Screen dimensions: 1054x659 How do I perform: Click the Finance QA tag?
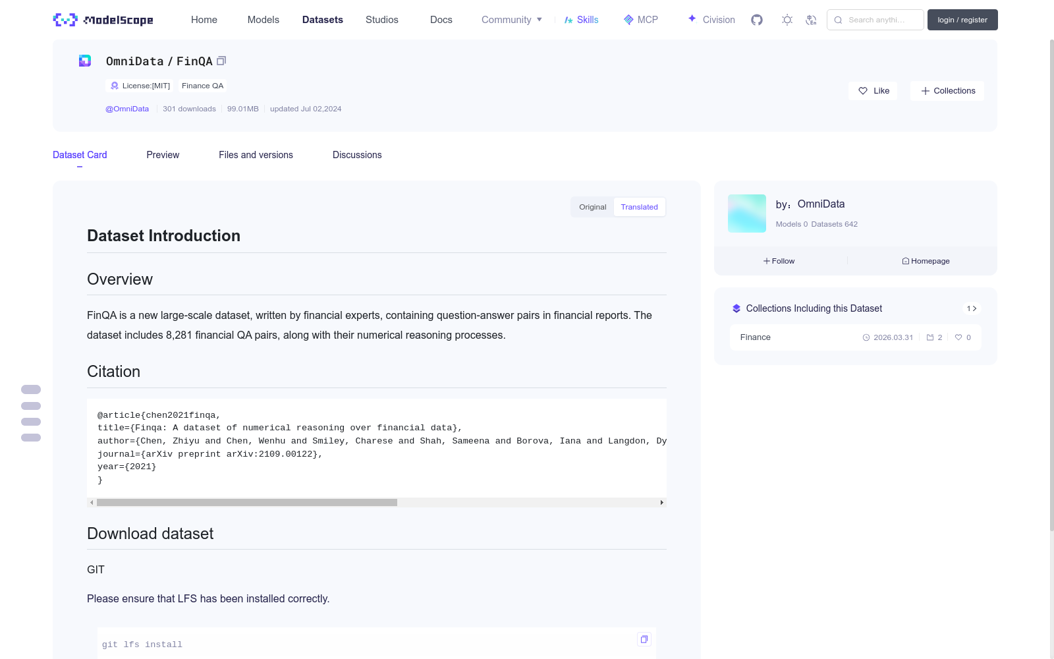(x=202, y=86)
